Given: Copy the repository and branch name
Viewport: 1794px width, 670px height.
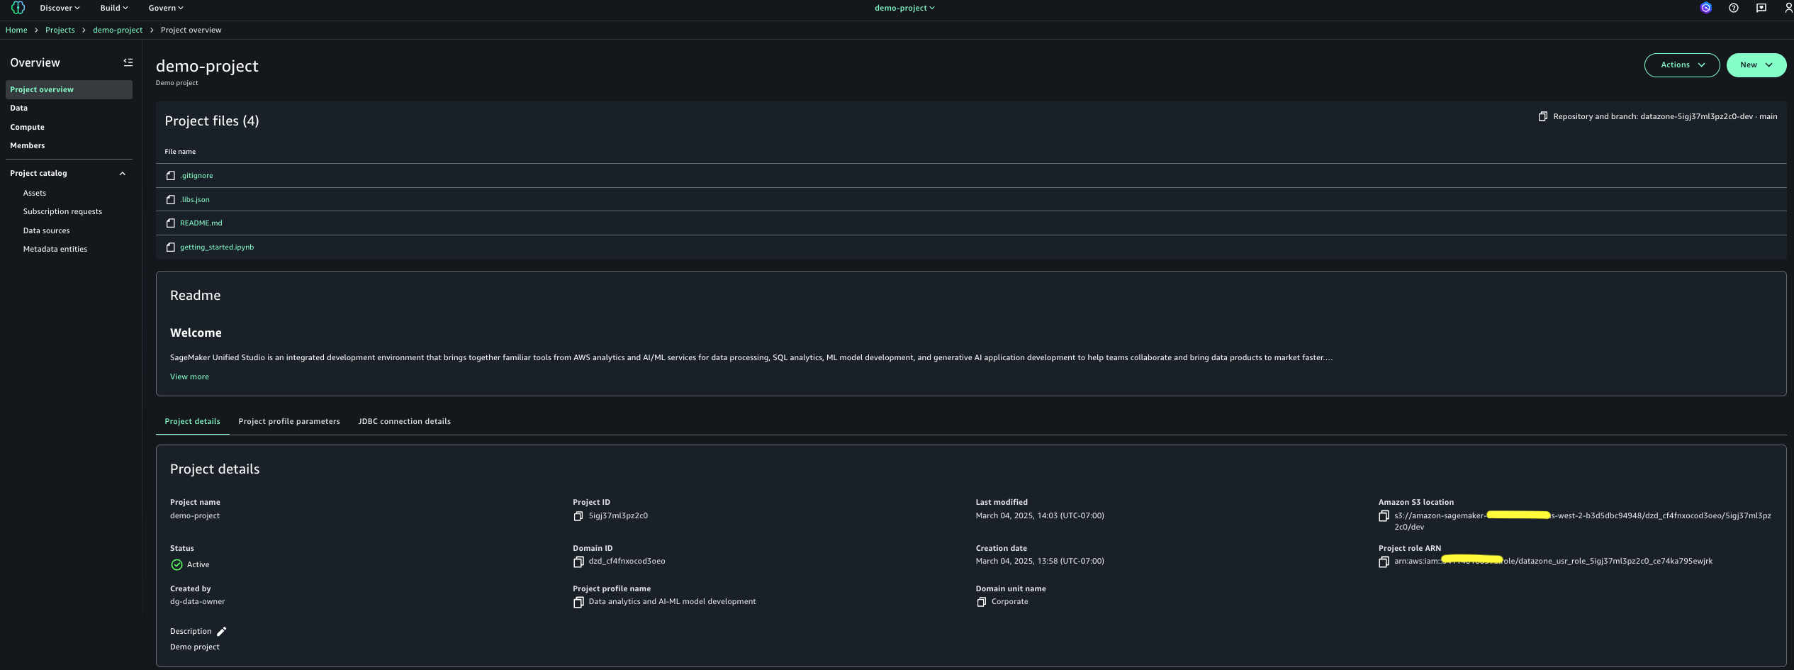Looking at the screenshot, I should (x=1543, y=116).
